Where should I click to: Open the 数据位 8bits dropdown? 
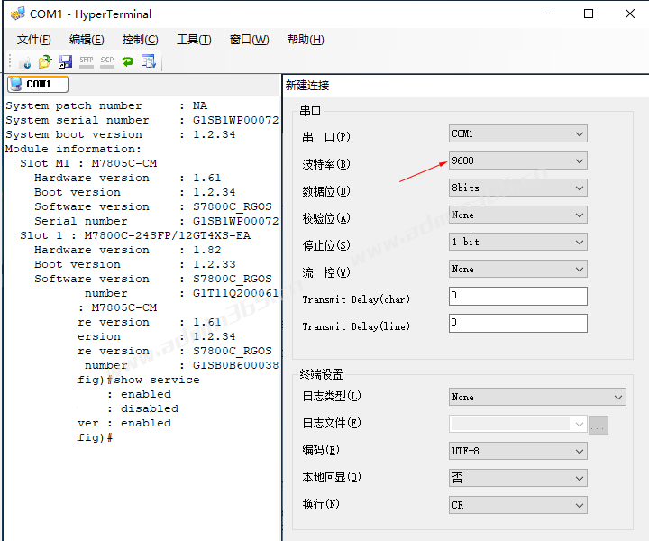click(x=517, y=188)
